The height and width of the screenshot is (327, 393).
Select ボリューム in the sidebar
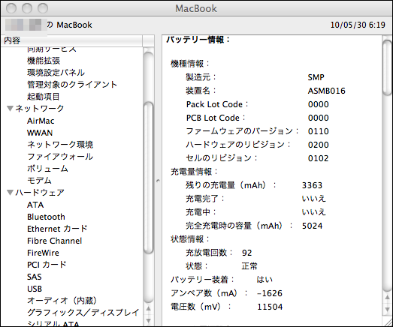pyautogui.click(x=47, y=169)
